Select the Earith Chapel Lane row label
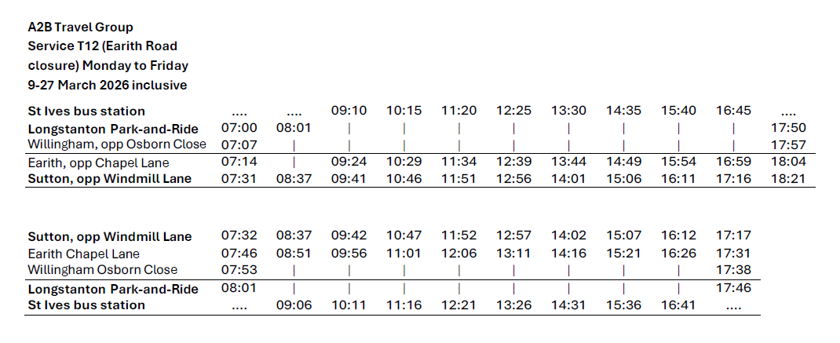The height and width of the screenshot is (343, 840). [x=84, y=254]
